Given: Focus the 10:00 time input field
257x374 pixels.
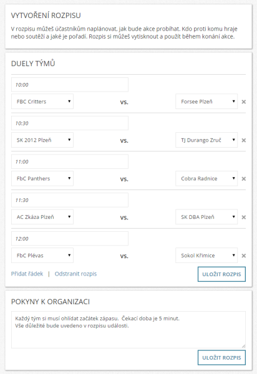Looking at the screenshot, I should (70, 85).
